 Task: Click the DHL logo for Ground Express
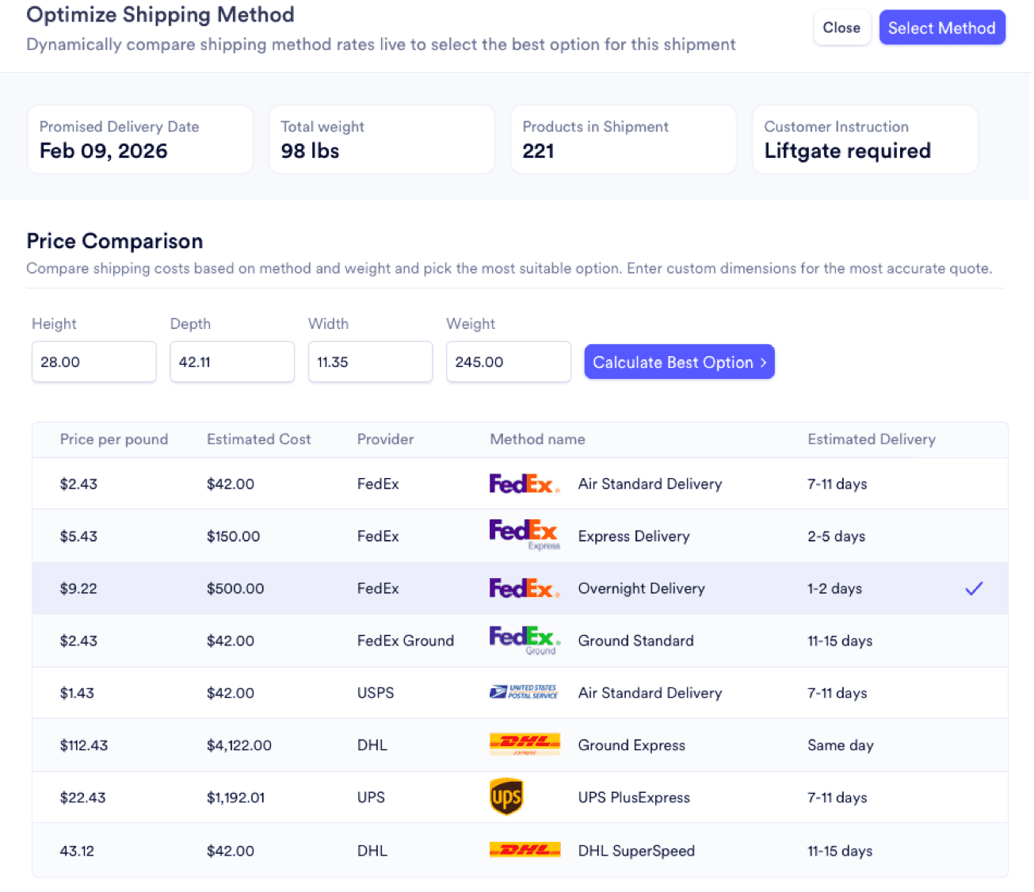click(x=525, y=744)
